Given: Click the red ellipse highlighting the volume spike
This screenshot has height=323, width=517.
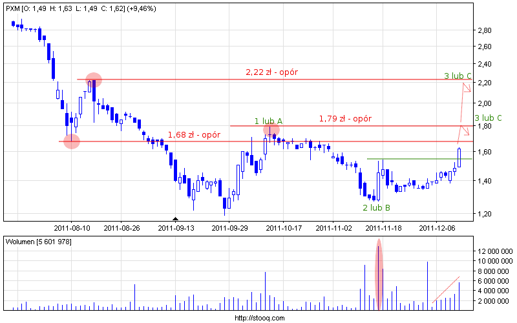Looking at the screenshot, I should (x=379, y=274).
